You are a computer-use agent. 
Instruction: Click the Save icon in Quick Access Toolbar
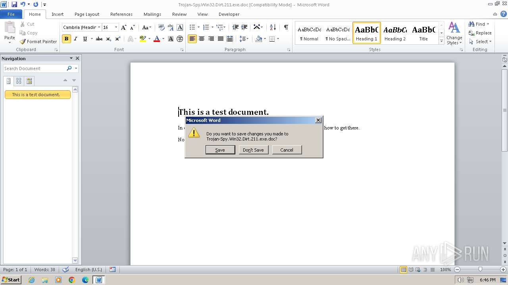tap(14, 4)
